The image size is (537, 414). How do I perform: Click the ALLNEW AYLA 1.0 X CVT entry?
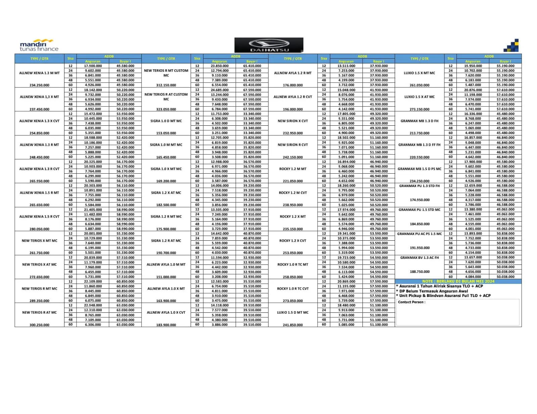tap(166, 312)
